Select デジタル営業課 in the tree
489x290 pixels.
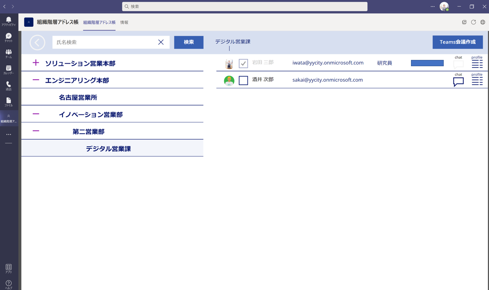click(x=108, y=149)
